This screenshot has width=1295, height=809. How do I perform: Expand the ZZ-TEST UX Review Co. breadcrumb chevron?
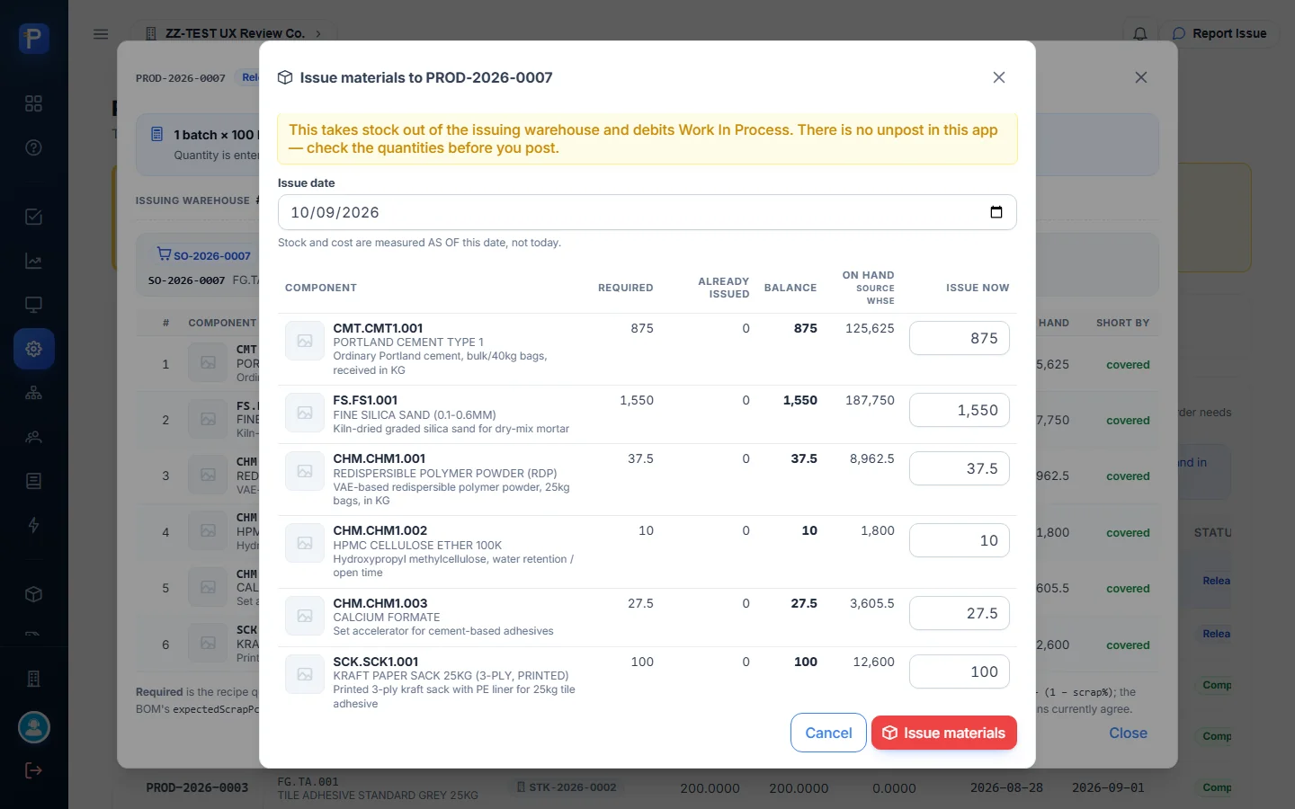[318, 34]
